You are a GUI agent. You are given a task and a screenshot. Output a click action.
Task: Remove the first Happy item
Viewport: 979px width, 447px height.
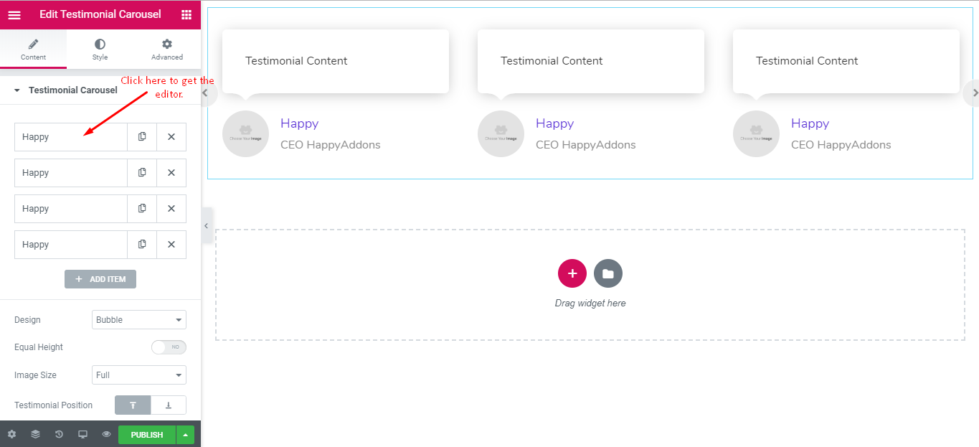point(171,137)
